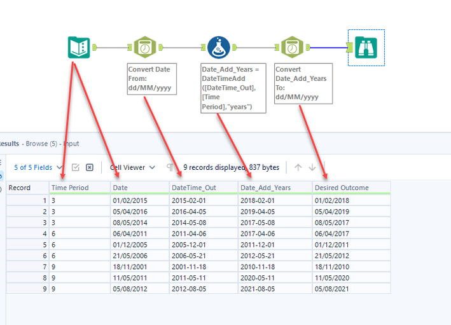
Task: Toggle the show whitespace pilcrow icon
Action: (170, 167)
